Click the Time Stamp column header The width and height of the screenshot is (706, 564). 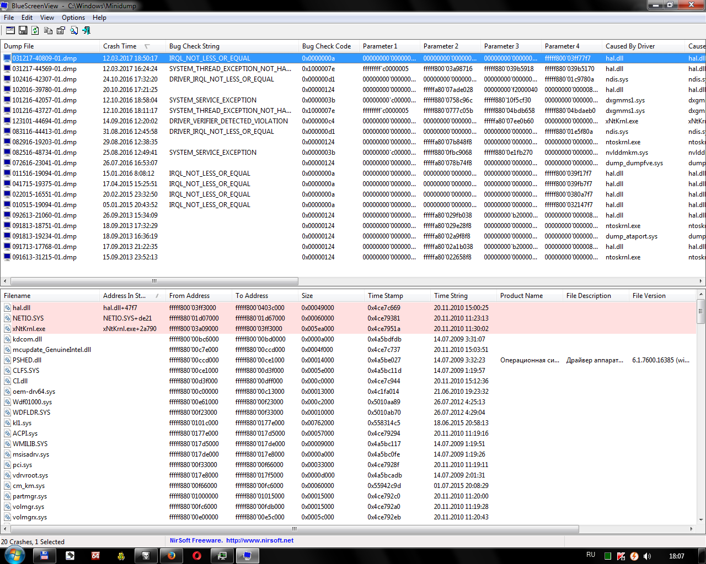coord(398,296)
